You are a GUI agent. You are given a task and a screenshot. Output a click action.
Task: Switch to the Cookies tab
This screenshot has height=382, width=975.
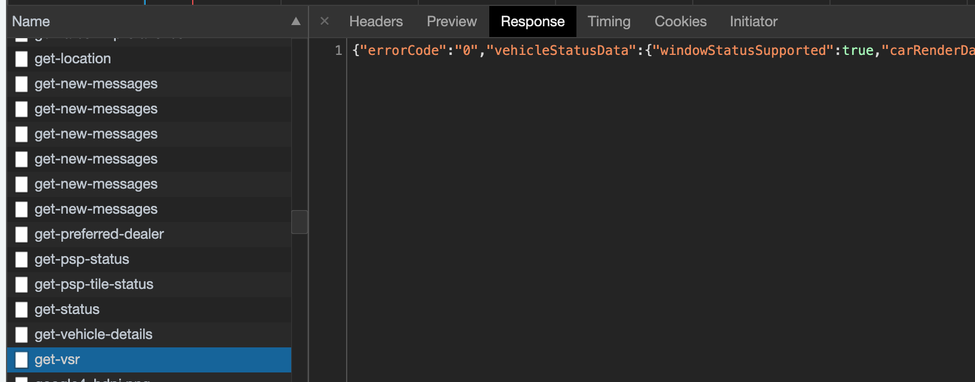click(680, 21)
